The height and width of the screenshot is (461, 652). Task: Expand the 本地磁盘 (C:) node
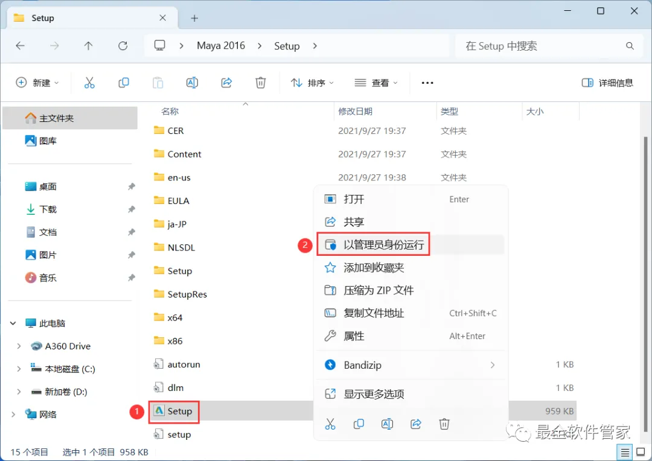click(19, 369)
